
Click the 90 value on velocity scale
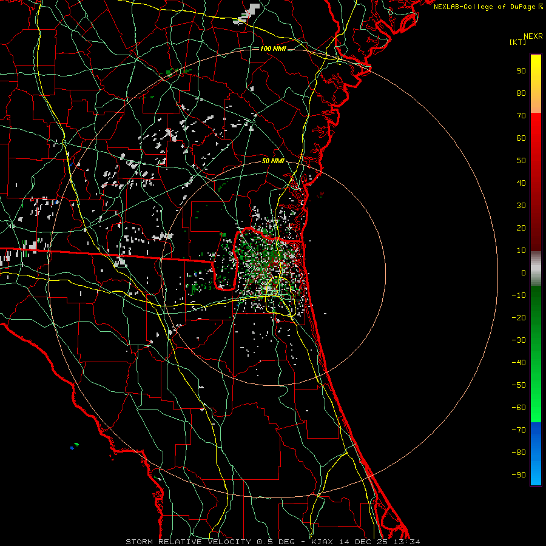(x=521, y=71)
